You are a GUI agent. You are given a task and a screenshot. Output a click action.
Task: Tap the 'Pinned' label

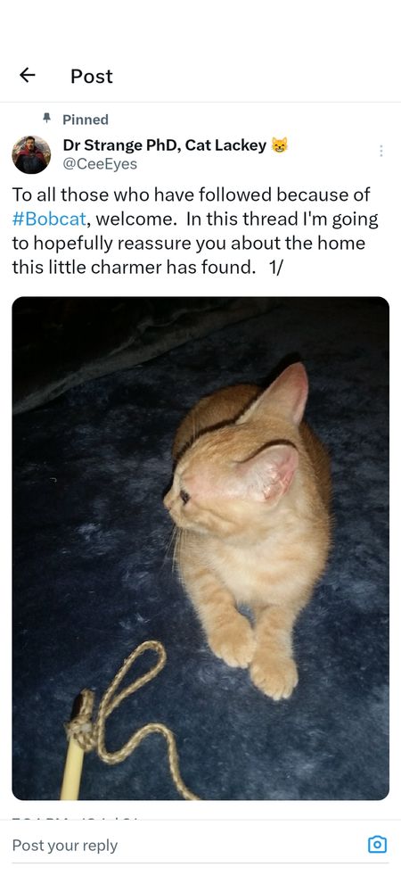pos(86,120)
